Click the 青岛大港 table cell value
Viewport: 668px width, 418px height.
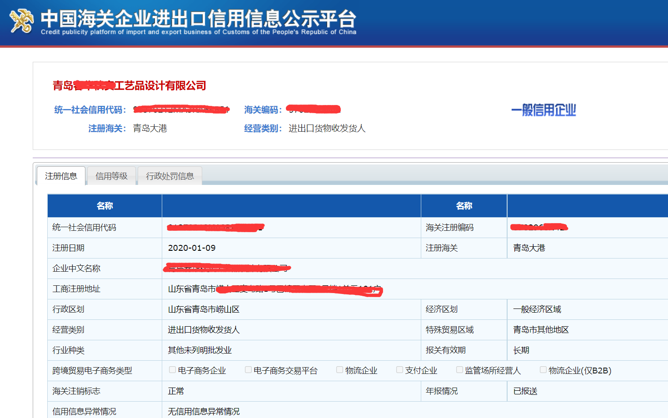(529, 248)
